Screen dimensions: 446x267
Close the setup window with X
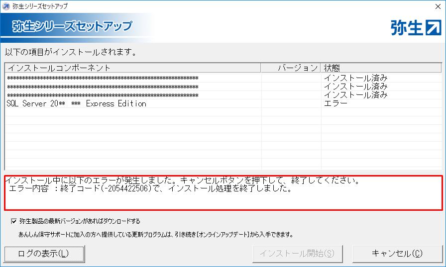(438, 6)
